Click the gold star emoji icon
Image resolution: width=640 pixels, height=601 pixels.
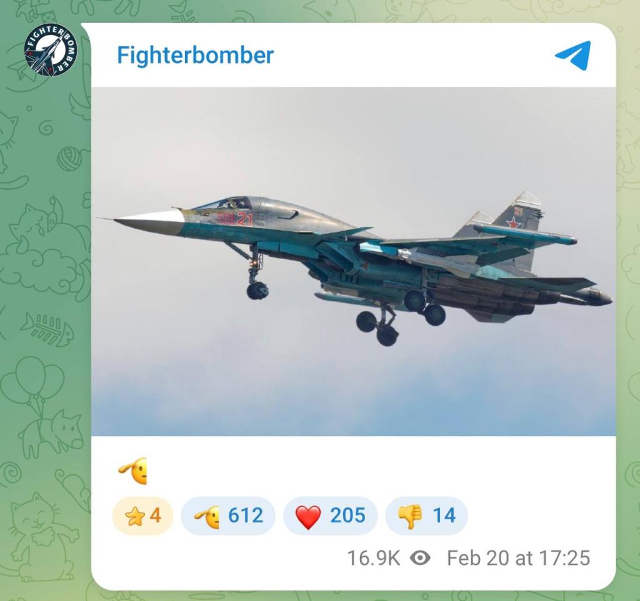click(x=134, y=516)
